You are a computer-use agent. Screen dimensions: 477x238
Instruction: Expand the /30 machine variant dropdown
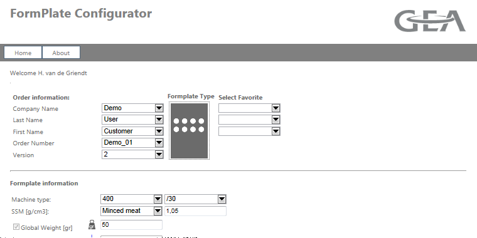pos(195,199)
